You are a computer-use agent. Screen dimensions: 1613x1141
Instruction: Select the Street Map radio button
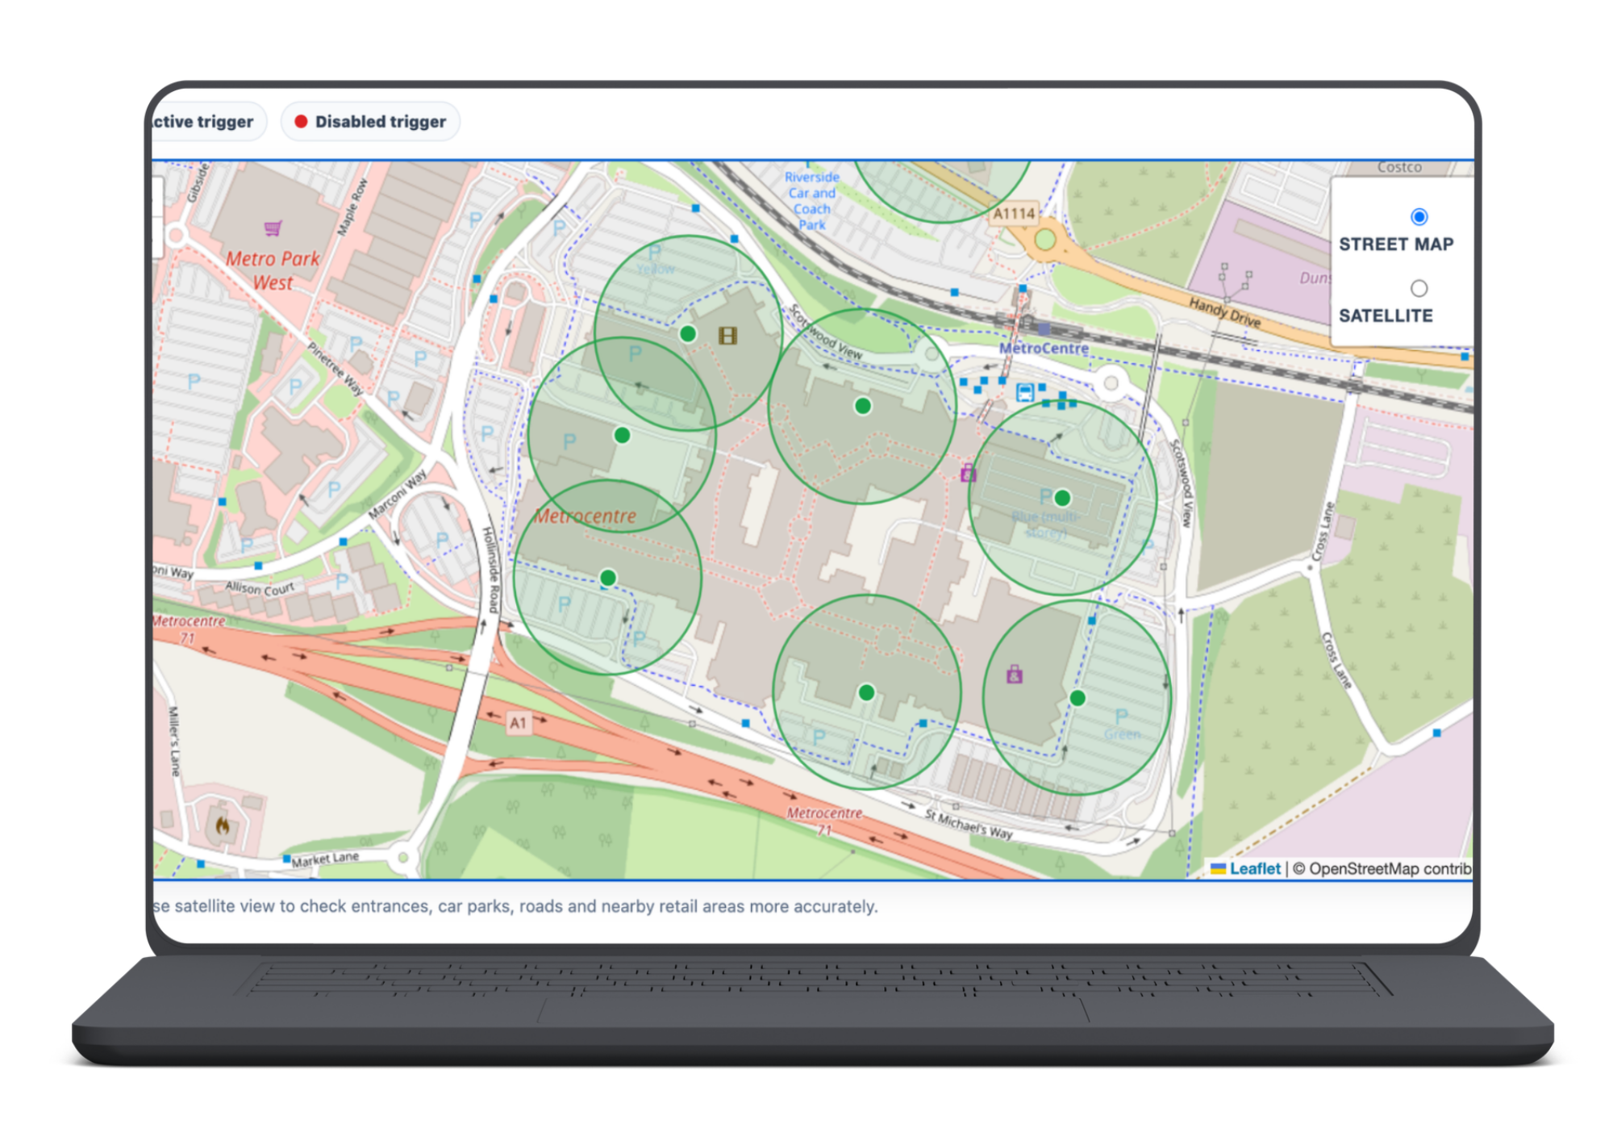point(1419,216)
